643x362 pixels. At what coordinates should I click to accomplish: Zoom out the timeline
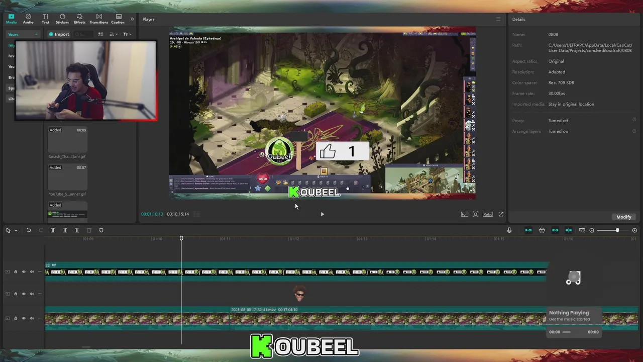tap(592, 230)
